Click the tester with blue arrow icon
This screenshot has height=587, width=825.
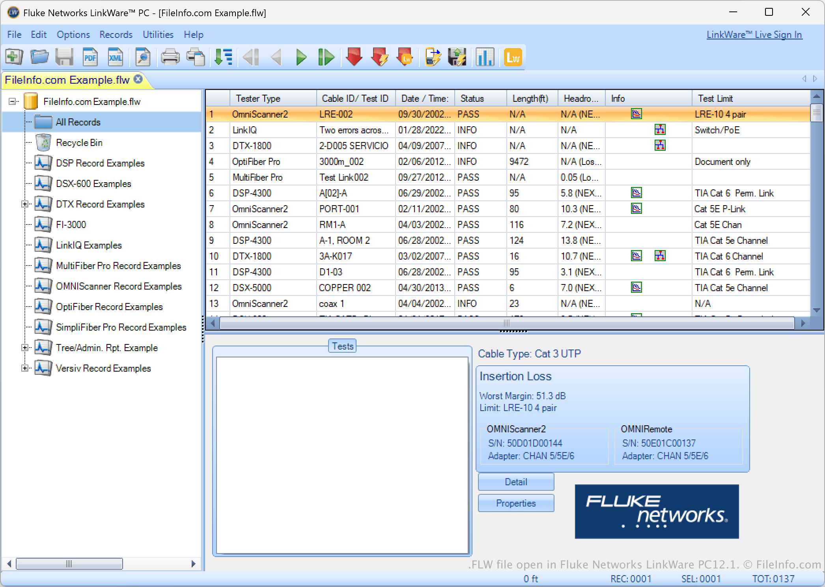[433, 57]
